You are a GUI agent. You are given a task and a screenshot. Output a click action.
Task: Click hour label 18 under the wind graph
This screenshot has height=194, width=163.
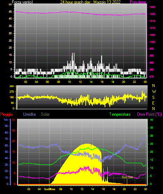[113, 82]
